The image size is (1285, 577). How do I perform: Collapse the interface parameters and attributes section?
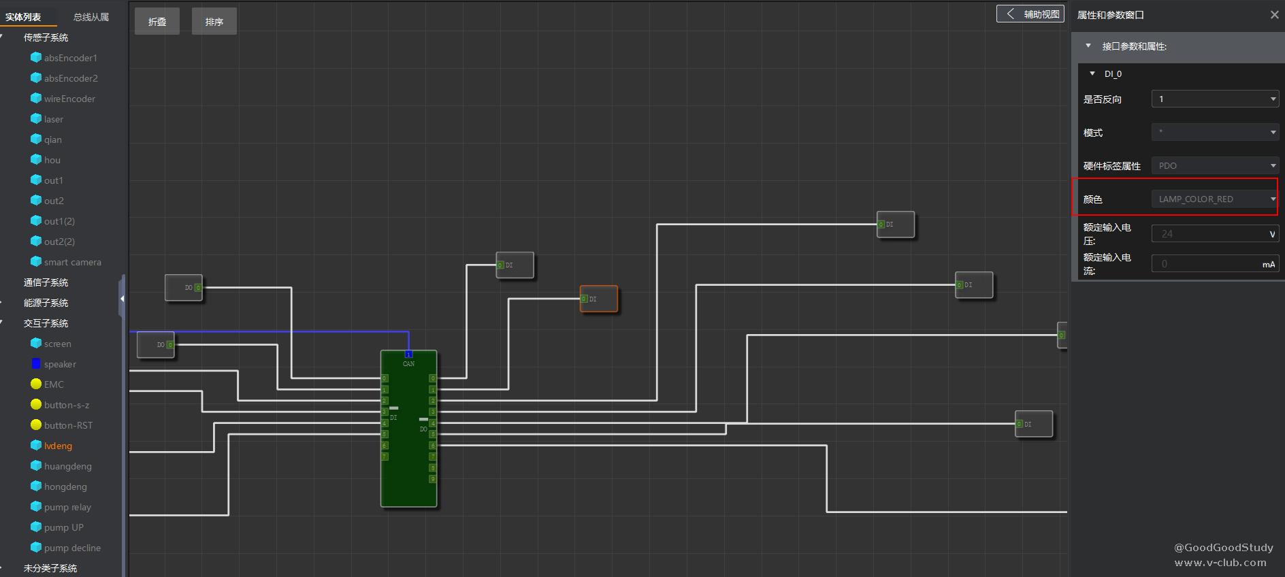(x=1088, y=46)
